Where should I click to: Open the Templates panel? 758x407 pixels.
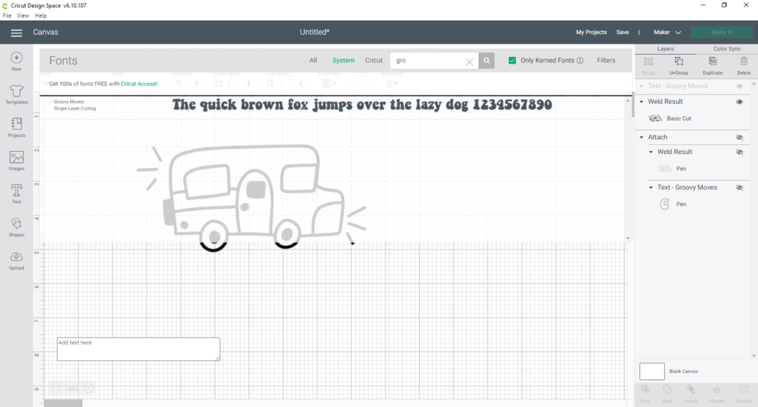coord(16,92)
